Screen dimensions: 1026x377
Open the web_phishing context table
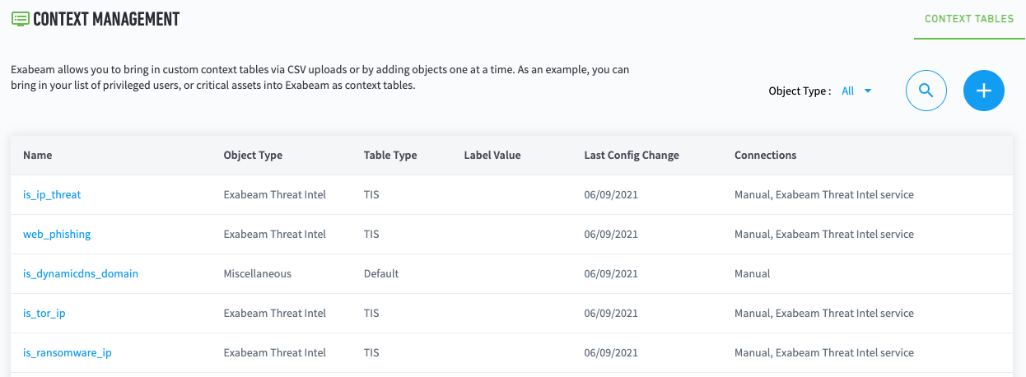pos(57,235)
